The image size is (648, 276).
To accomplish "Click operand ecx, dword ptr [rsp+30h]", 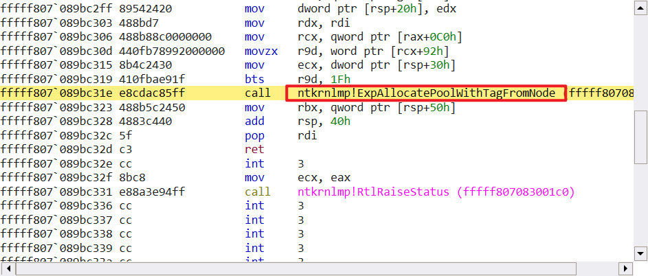I will tap(377, 65).
